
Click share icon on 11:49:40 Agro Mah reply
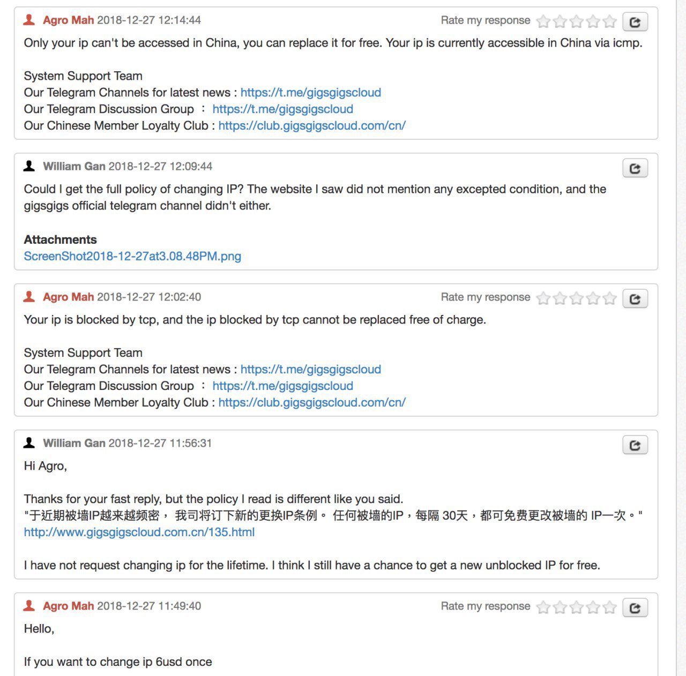pyautogui.click(x=635, y=608)
